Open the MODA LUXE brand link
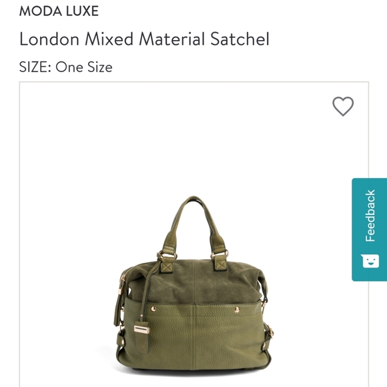 tap(59, 11)
